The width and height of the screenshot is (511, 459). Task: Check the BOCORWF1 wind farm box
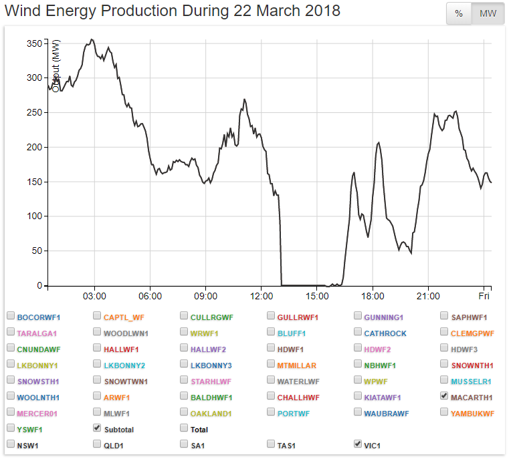tap(10, 316)
